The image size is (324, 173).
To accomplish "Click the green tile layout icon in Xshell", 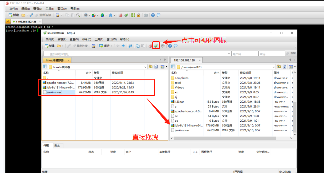I will (133, 15).
